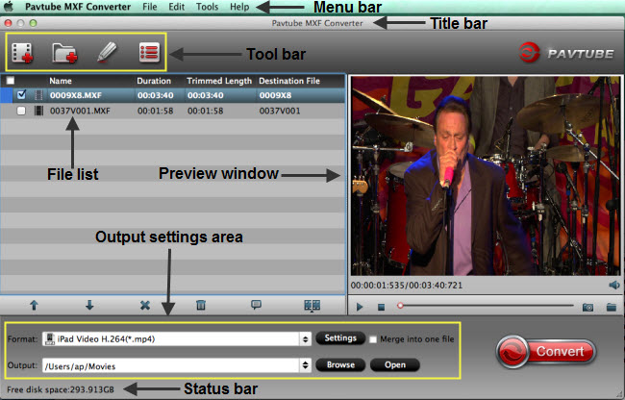Click the Browse button
625x400 pixels.
tap(340, 365)
